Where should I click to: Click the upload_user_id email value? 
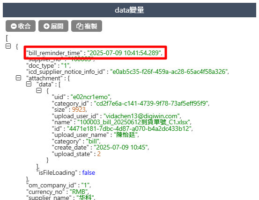click(141, 116)
